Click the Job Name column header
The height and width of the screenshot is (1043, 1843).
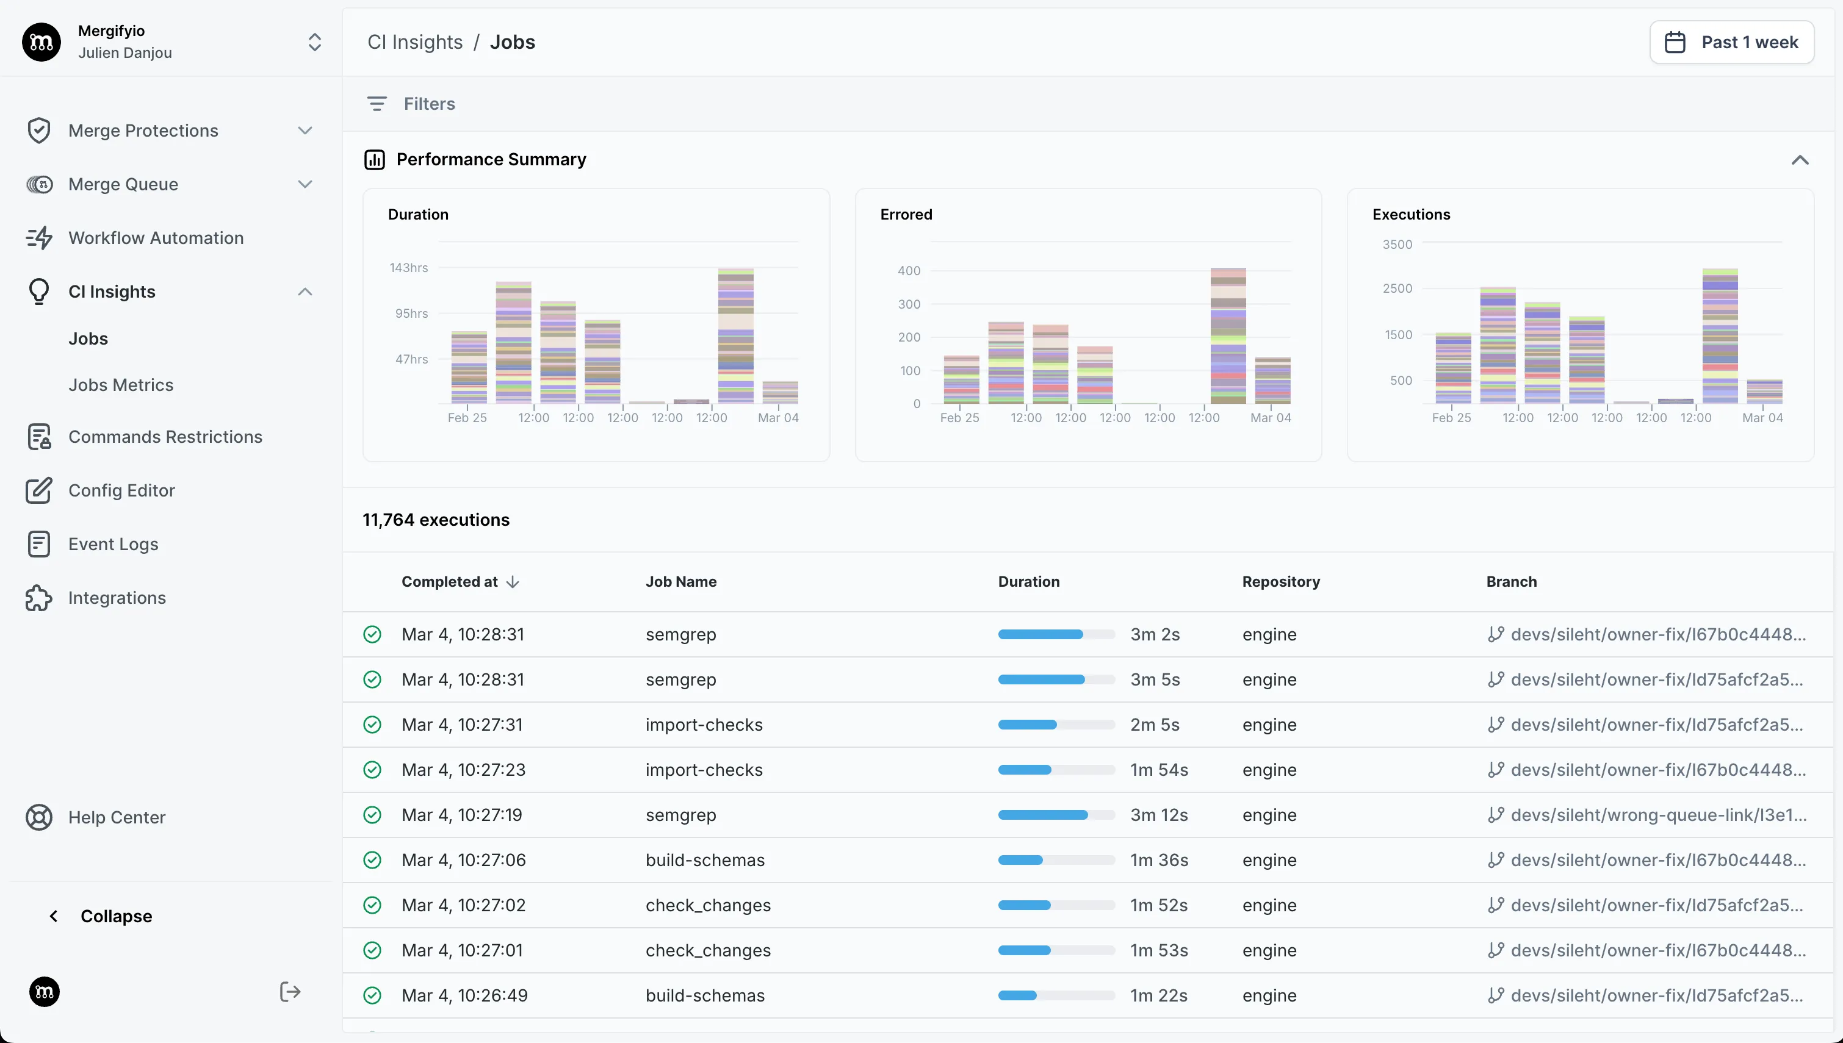coord(680,582)
